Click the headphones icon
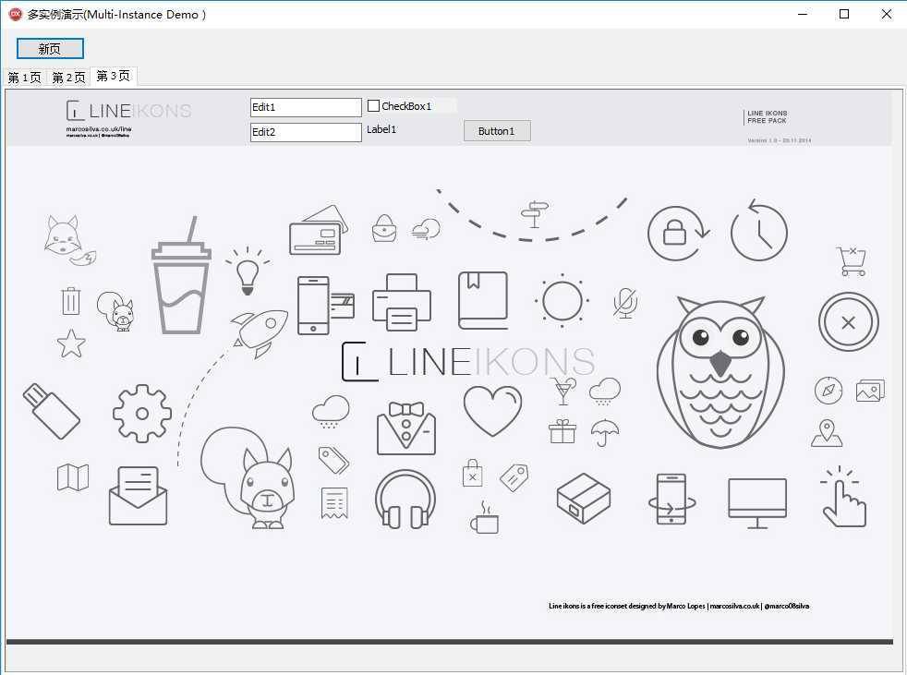The height and width of the screenshot is (675, 907). (405, 500)
